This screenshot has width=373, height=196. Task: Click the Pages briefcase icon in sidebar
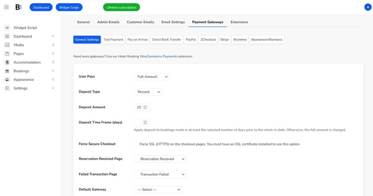7,54
